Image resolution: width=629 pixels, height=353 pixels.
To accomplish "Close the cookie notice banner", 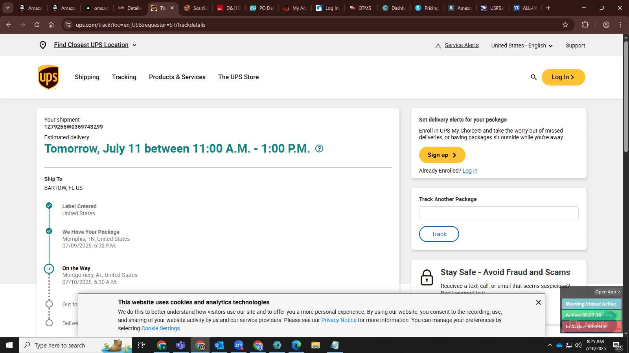I will [539, 302].
